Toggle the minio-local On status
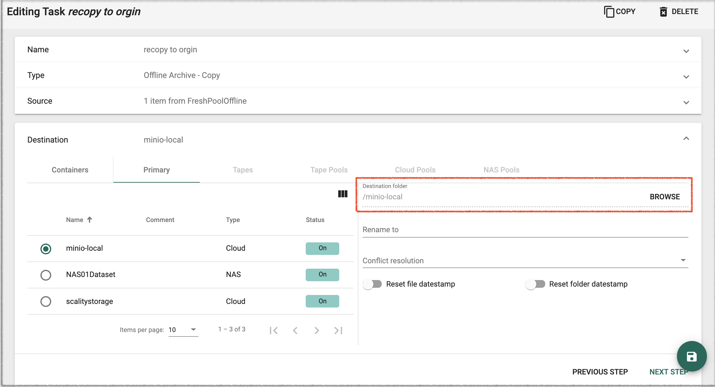 [x=322, y=248]
